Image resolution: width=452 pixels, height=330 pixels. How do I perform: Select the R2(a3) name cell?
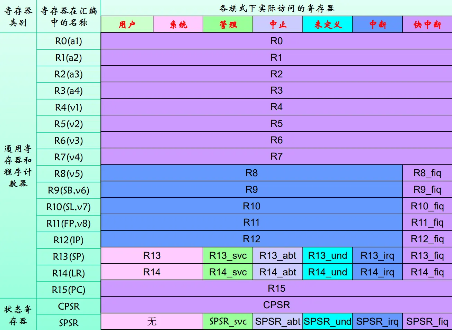(x=69, y=74)
